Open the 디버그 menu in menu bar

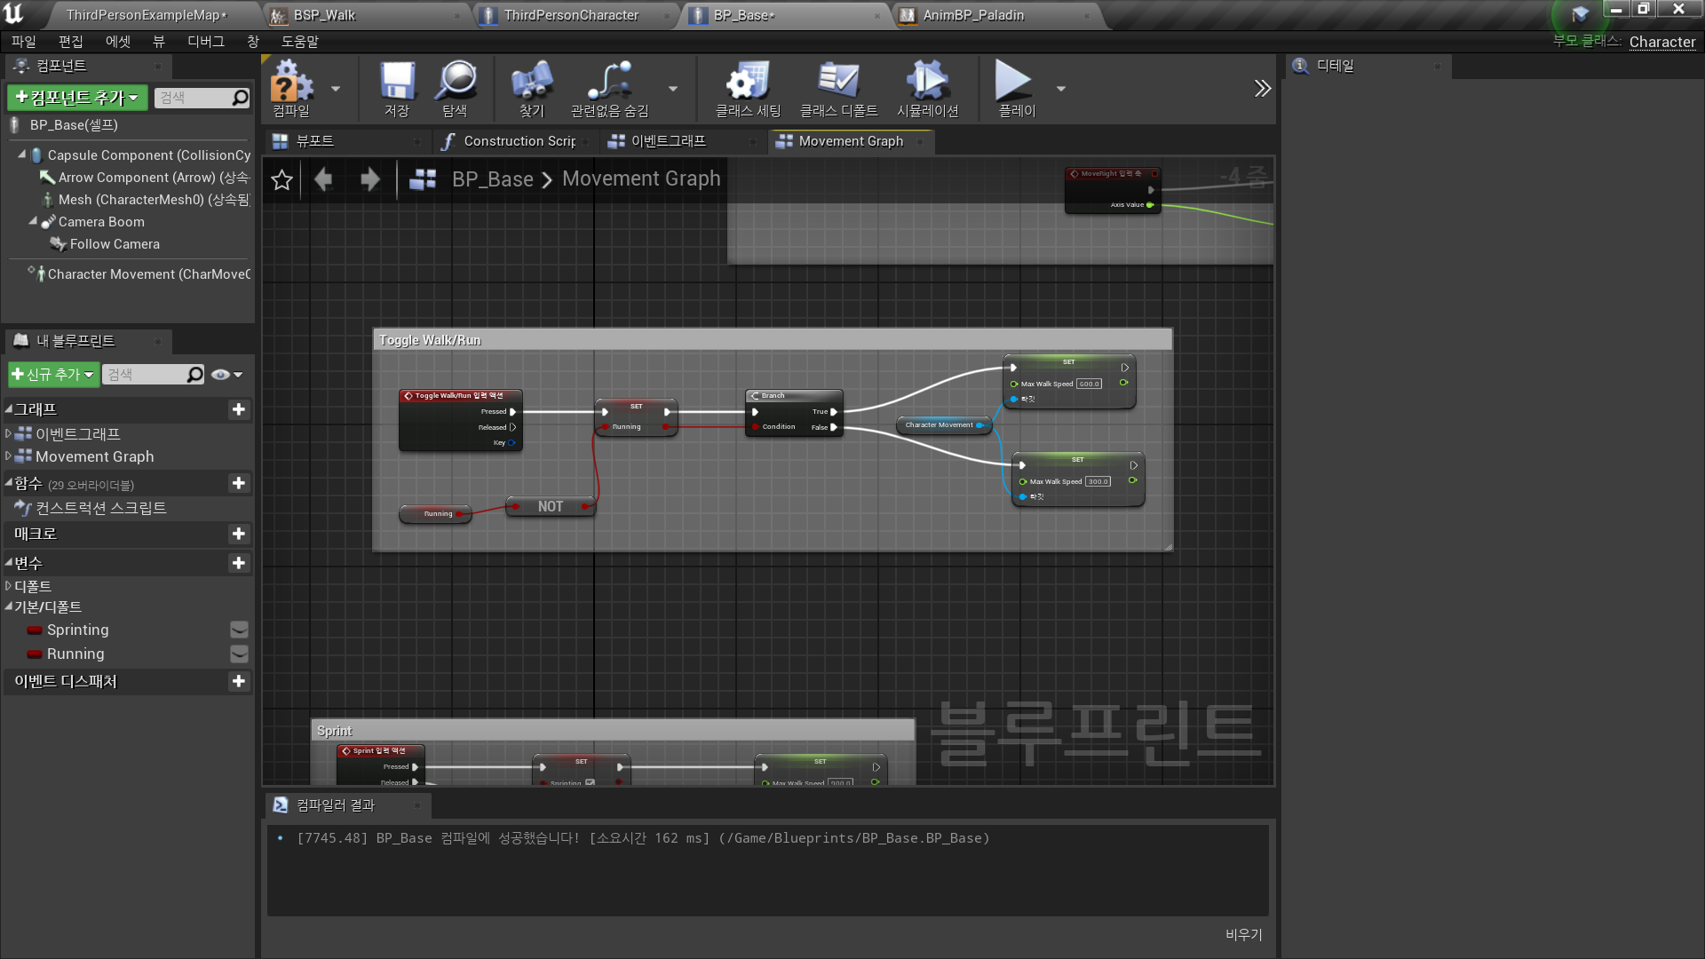point(205,42)
